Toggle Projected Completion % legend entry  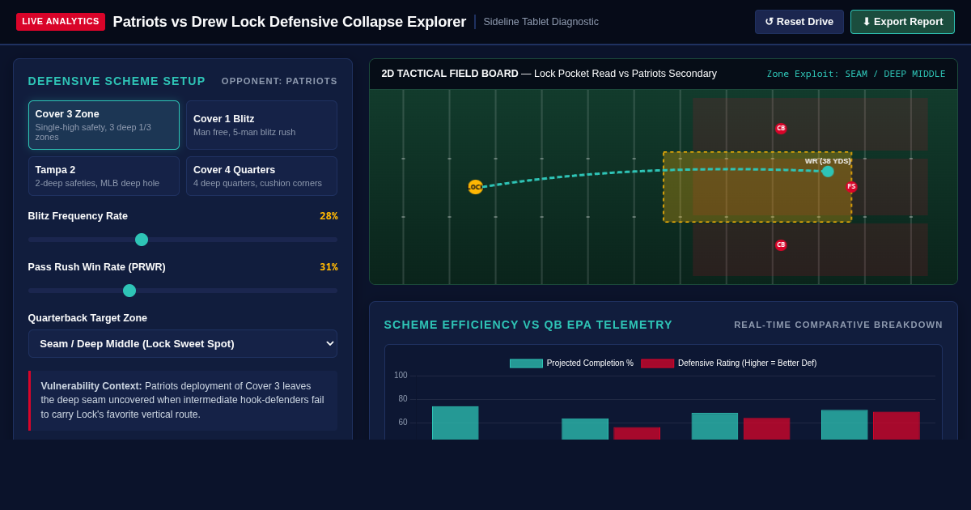coord(571,363)
